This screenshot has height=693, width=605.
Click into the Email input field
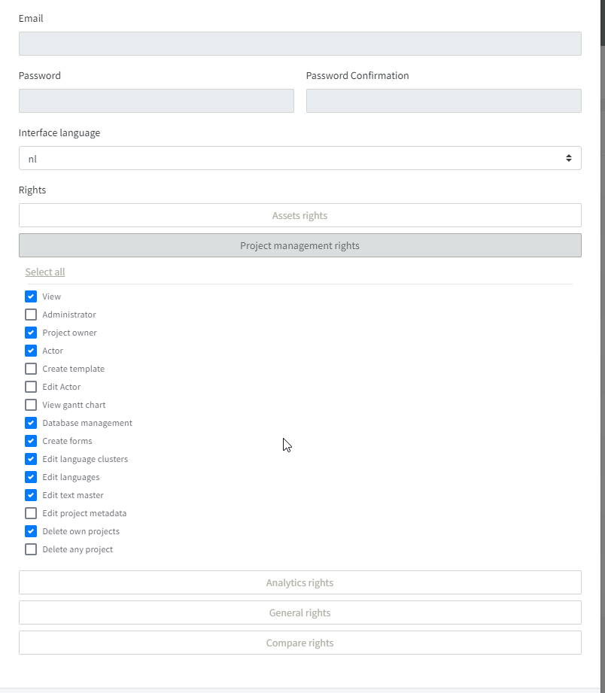pyautogui.click(x=299, y=44)
